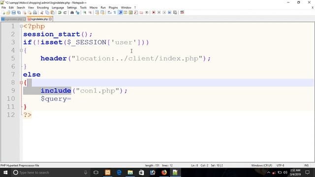Viewport: 315px width, 177px height.
Task: Click the UTF-8 encoding status entry
Action: (280, 165)
